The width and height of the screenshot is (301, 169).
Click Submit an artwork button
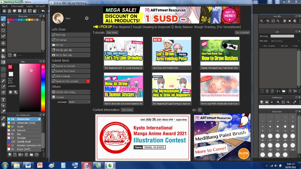point(71,66)
